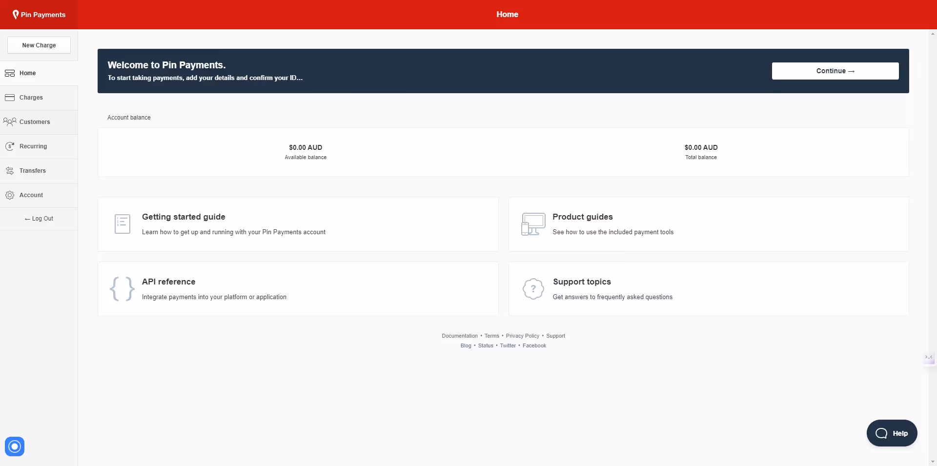Click the Available balance $0.00 AUD amount
The width and height of the screenshot is (937, 466).
(306, 147)
